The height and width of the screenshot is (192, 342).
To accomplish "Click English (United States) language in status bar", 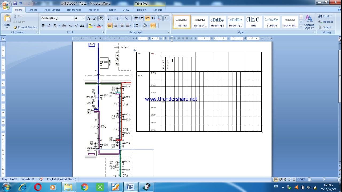I will [x=61, y=179].
